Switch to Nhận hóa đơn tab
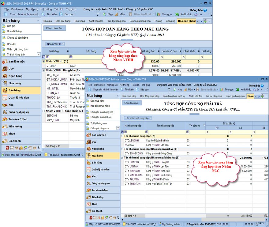 point(196,96)
